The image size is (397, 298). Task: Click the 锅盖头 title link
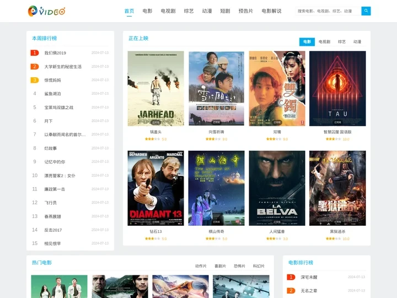[155, 132]
